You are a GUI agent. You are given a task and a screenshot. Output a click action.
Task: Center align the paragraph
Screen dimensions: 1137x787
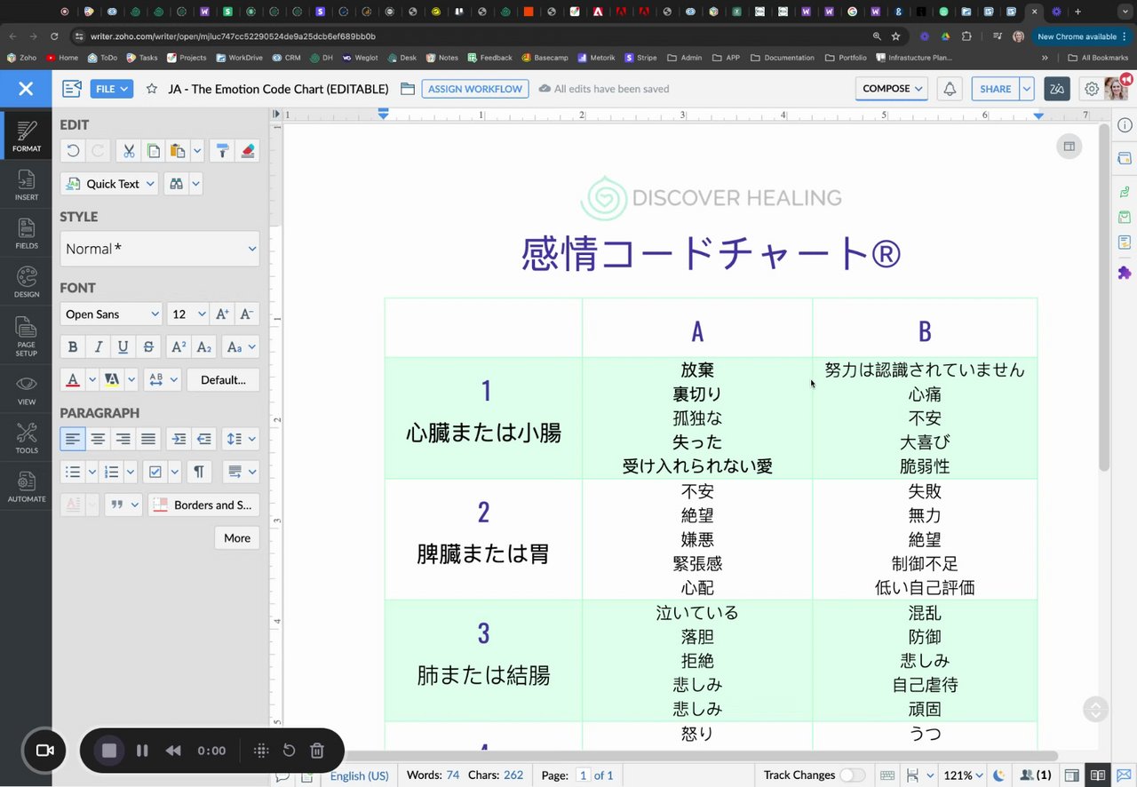point(98,439)
